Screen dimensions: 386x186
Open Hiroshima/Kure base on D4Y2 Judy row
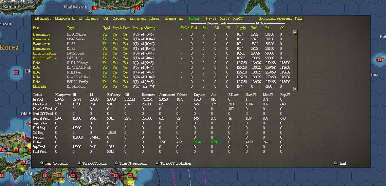coord(44,58)
